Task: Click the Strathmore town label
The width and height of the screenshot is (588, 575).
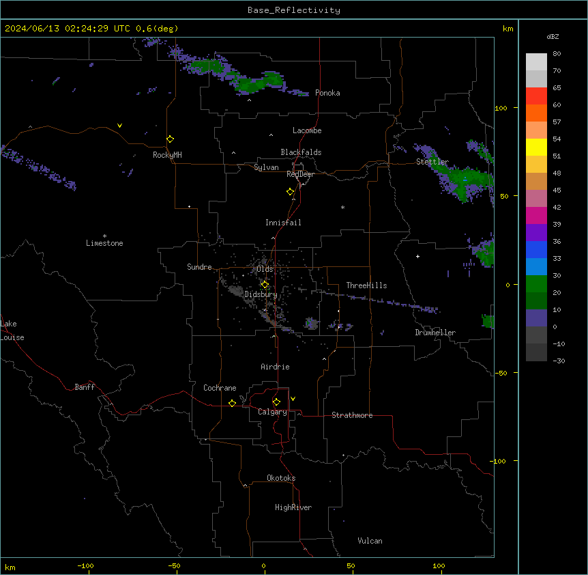Action: tap(352, 415)
